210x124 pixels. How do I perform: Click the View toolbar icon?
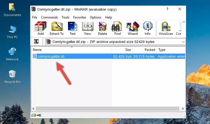(x=88, y=28)
